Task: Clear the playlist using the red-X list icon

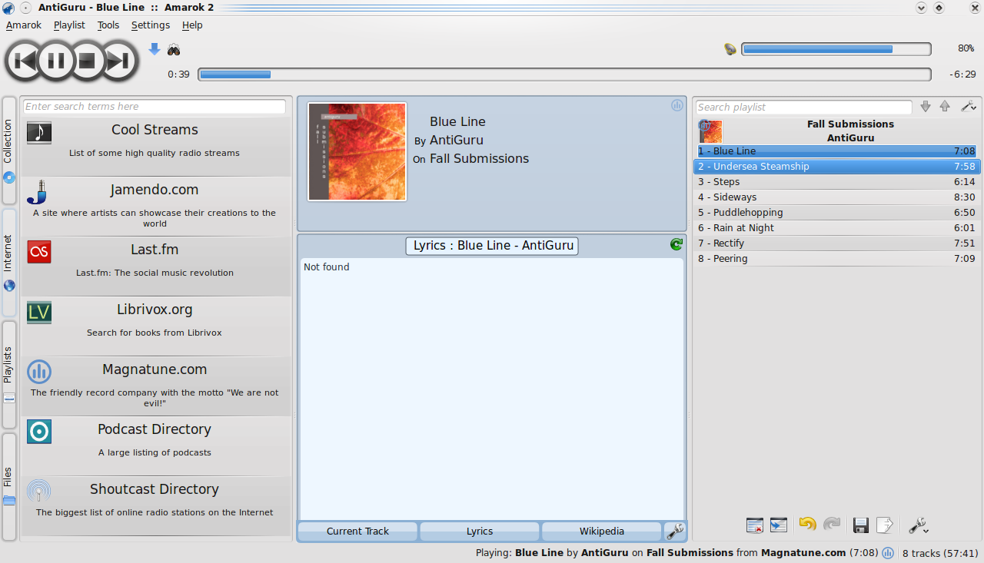Action: pyautogui.click(x=754, y=525)
